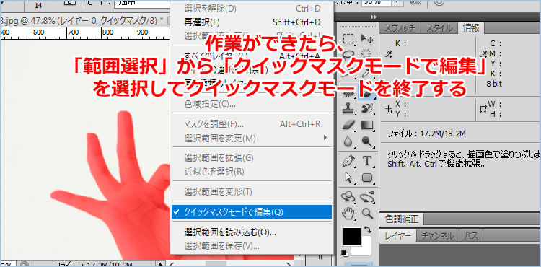Screen dimensions: 541x267
Task: Uncheck クイックマスクモードで編集(Q) menu item
Action: click(x=252, y=212)
